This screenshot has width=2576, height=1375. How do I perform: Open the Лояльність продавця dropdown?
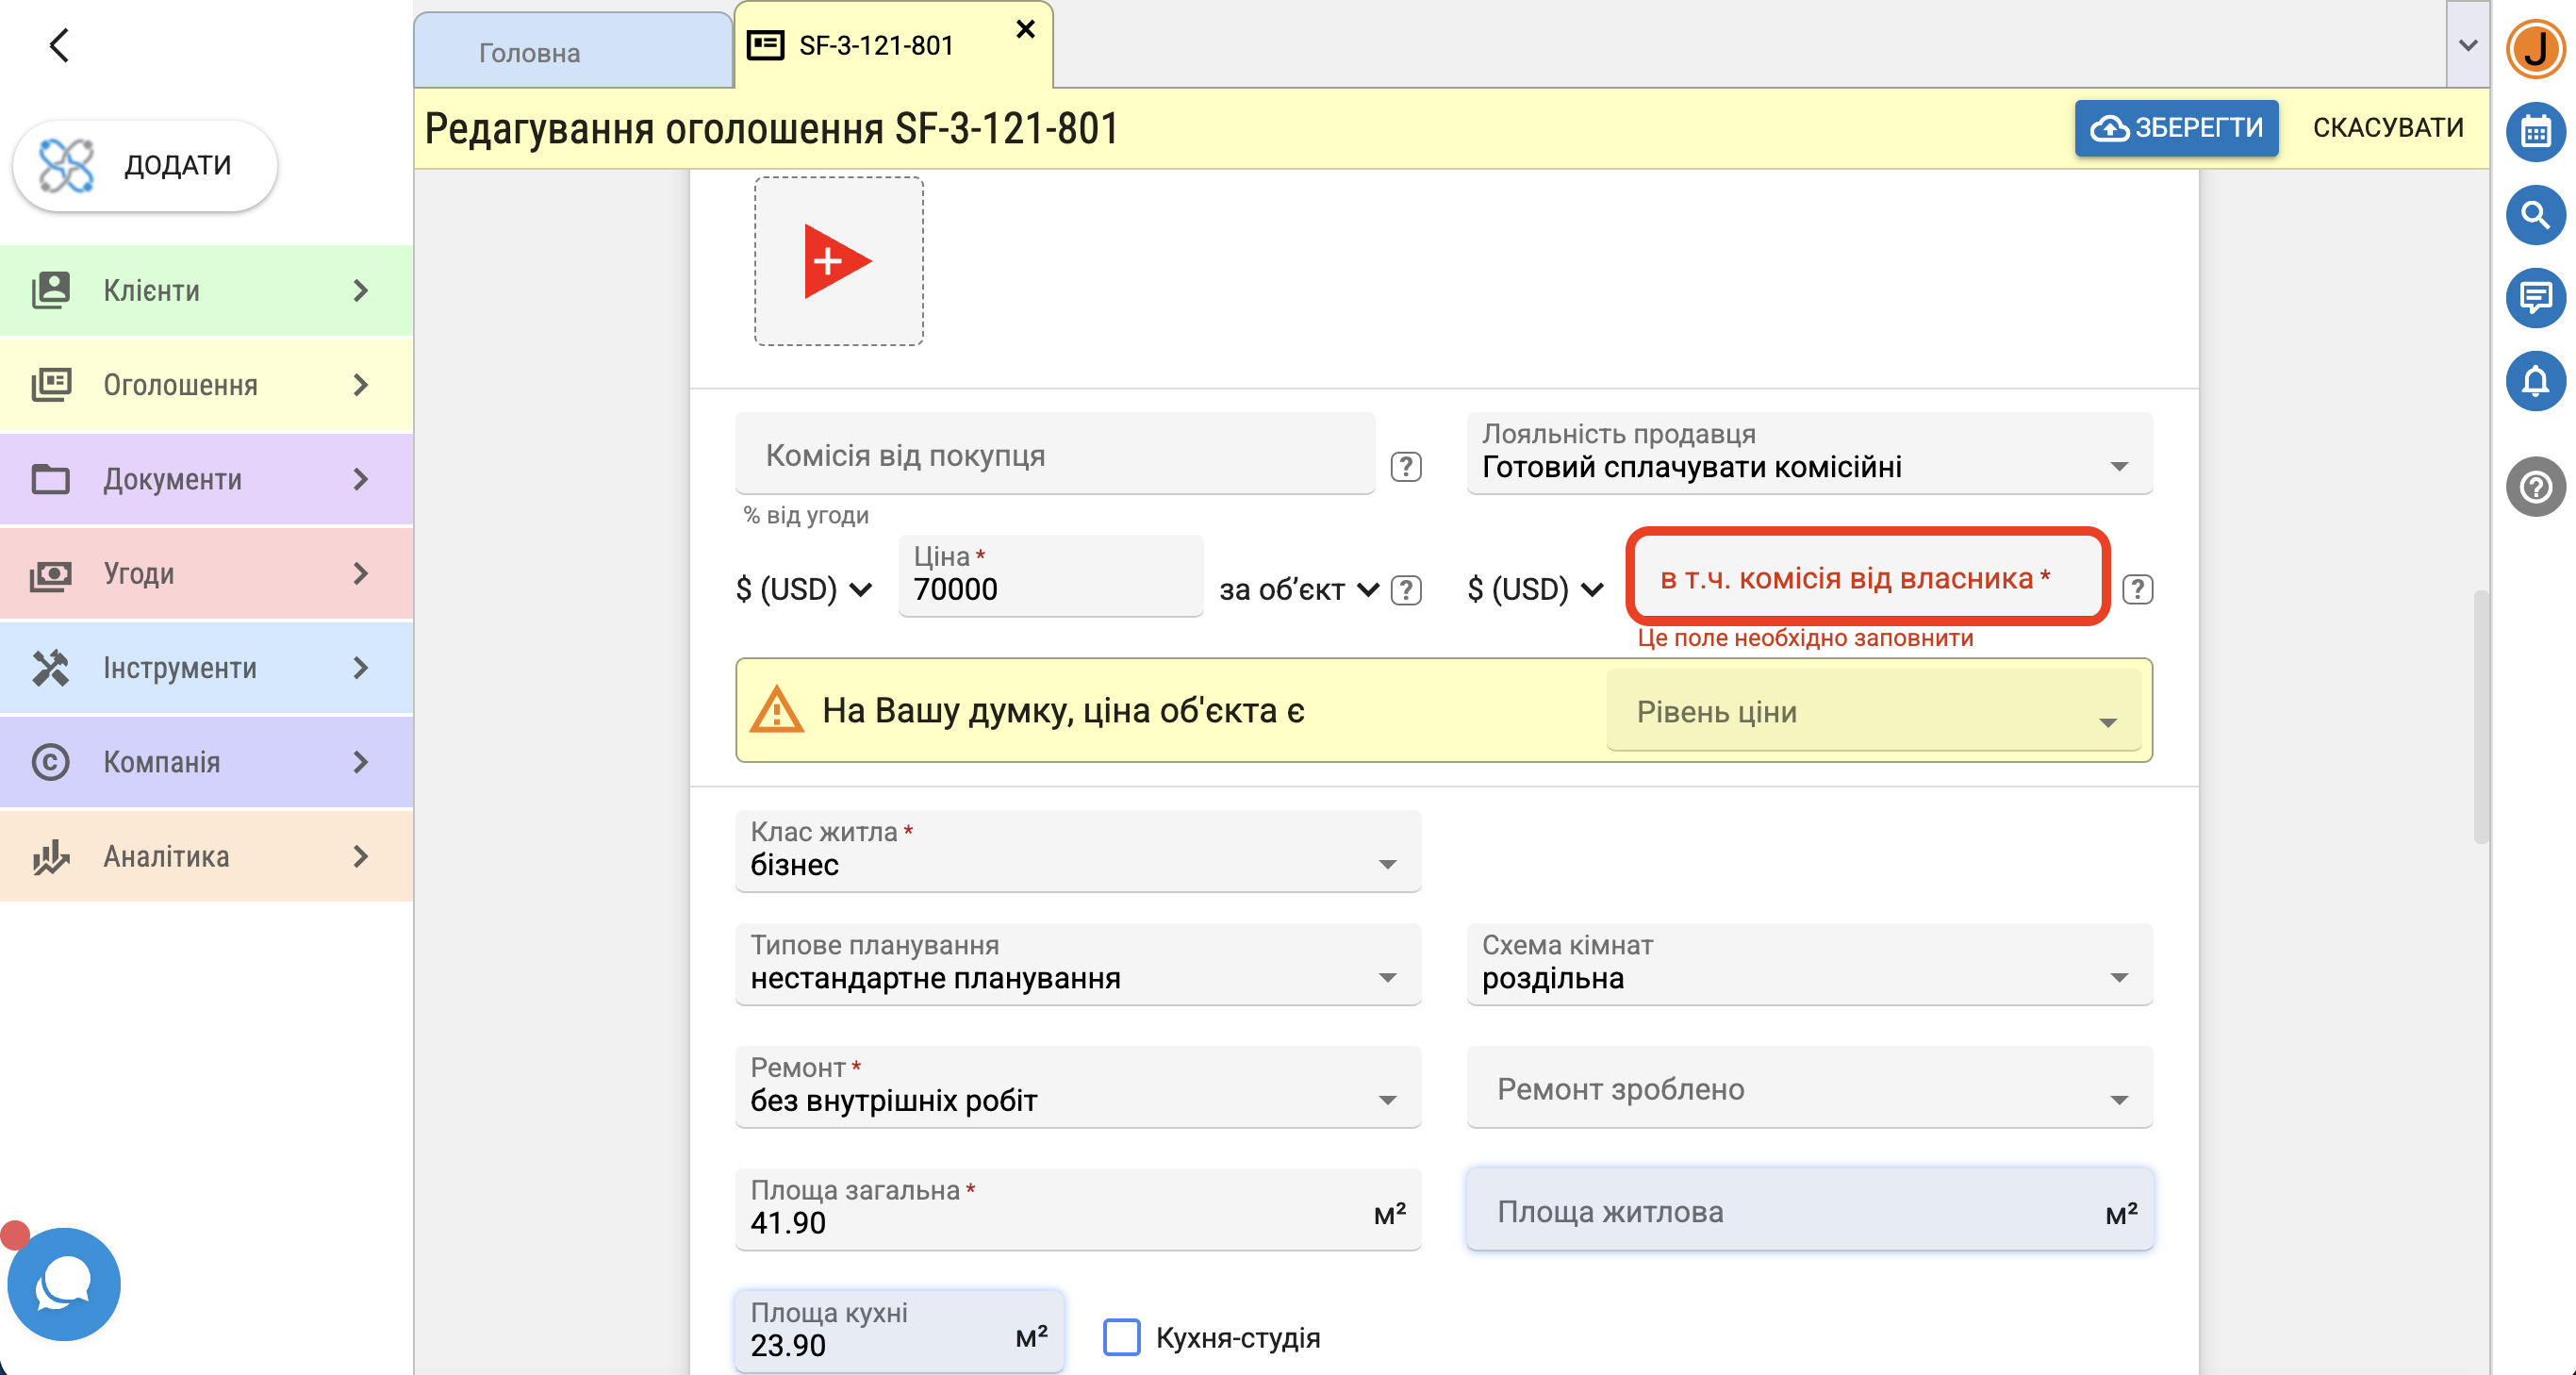1809,453
